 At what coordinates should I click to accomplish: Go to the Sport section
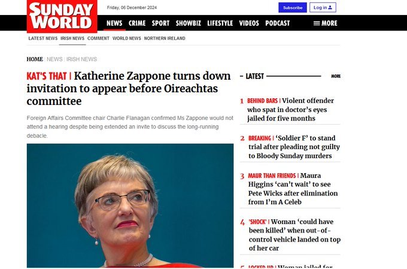(x=160, y=23)
